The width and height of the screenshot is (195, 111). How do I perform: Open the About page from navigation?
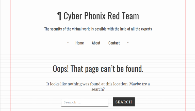(x=96, y=43)
